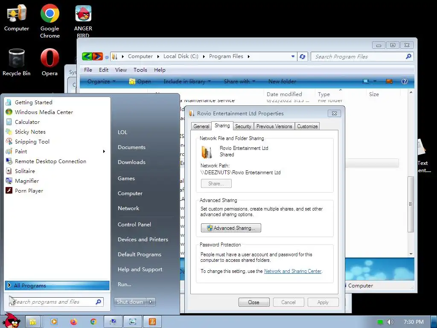Screen dimensions: 437x328
Task: Open Share with dropdown
Action: coord(240,82)
